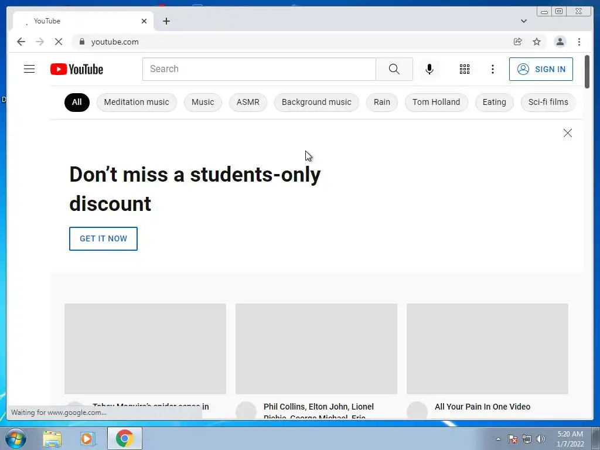Select the Background music chip
Screen dimensions: 600x450
coord(316,102)
